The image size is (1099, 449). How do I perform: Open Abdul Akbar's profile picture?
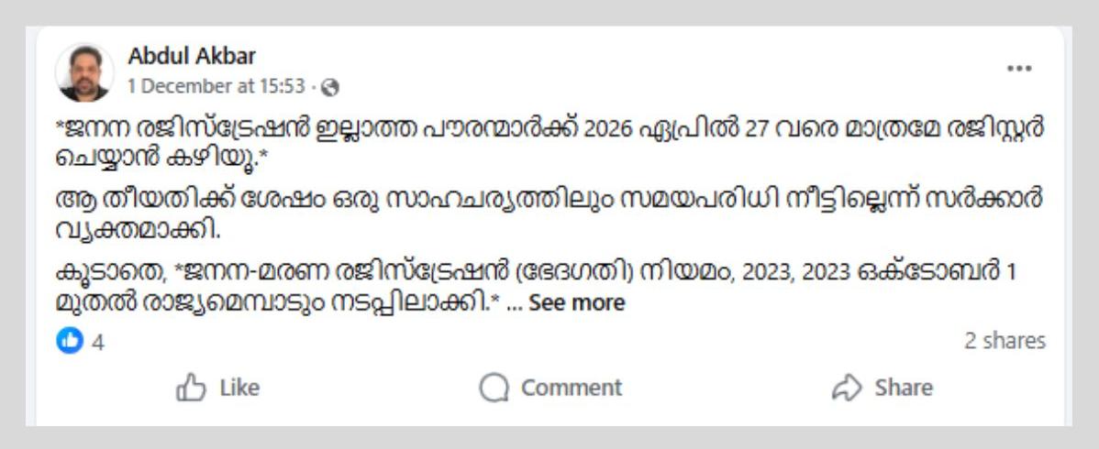point(84,71)
